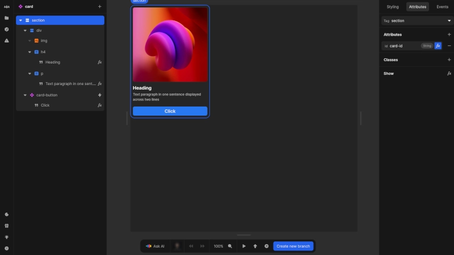Open the packages cube panel
The height and width of the screenshot is (255, 454).
pos(7,29)
